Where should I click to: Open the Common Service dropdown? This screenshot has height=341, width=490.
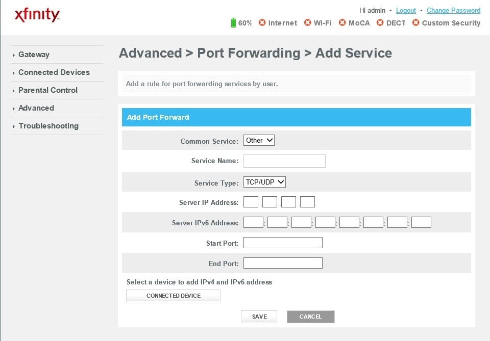point(259,140)
